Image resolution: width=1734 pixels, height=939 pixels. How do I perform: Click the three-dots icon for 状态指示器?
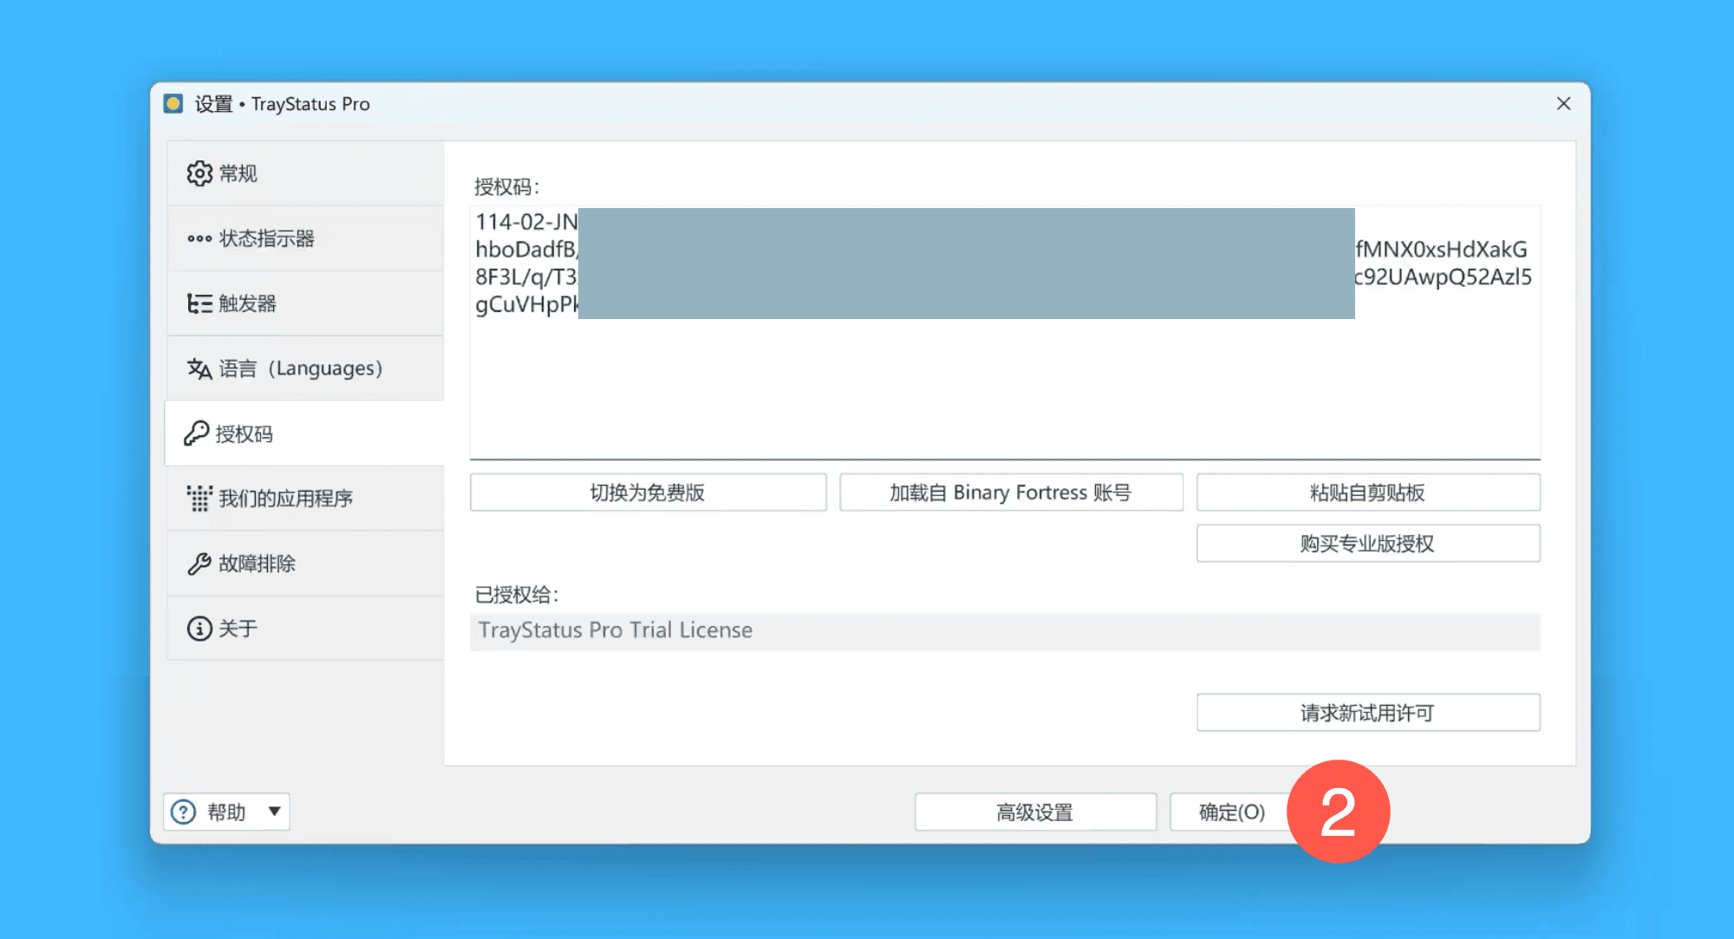[x=199, y=238]
